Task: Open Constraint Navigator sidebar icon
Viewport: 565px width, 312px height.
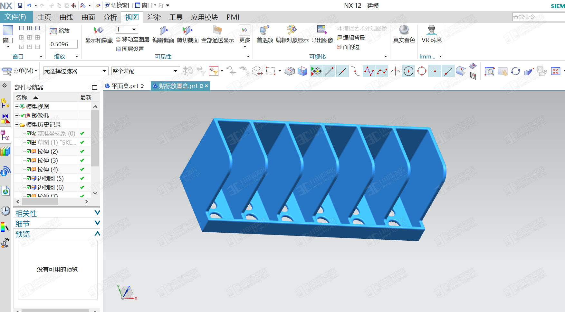Action: click(x=5, y=119)
